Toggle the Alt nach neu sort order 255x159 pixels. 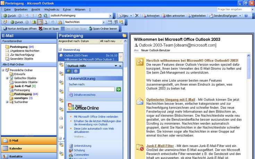tap(111, 41)
